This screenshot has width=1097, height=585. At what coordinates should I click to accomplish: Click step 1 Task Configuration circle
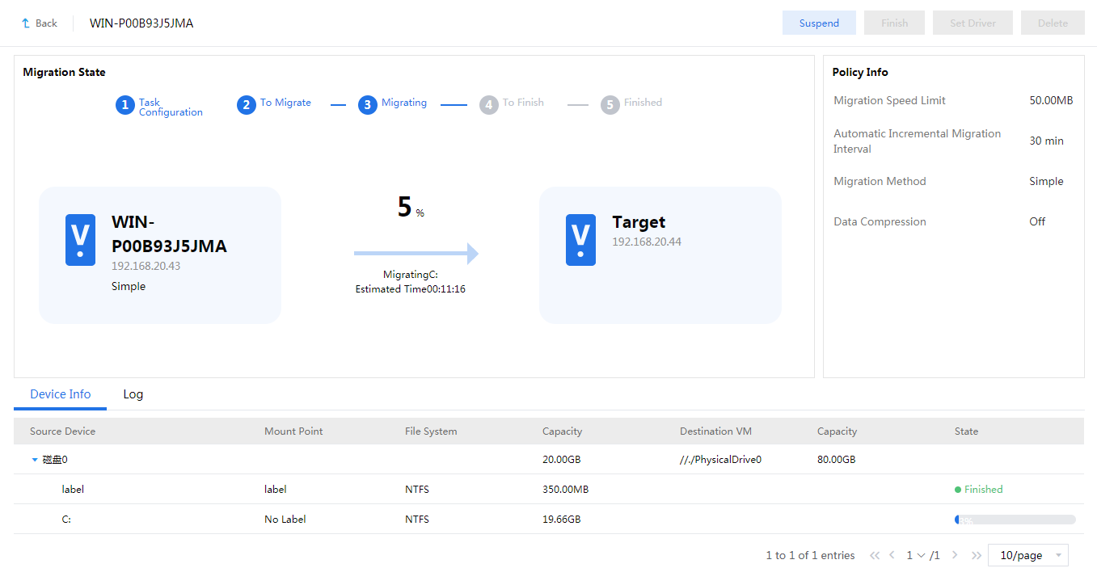pyautogui.click(x=124, y=105)
